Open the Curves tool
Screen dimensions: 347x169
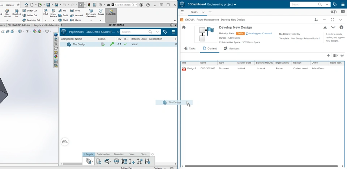101,12
